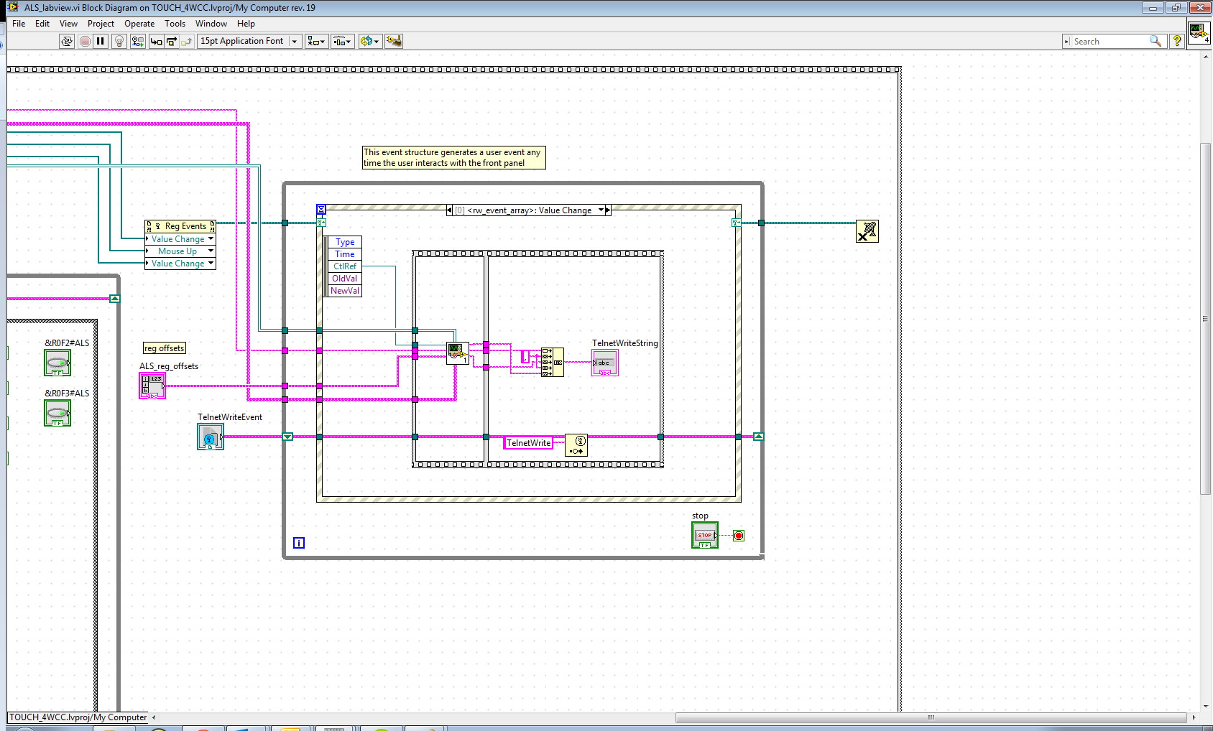Viewport: 1213px width, 731px height.
Task: Open the Distribute Objects dropdown
Action: [x=342, y=41]
